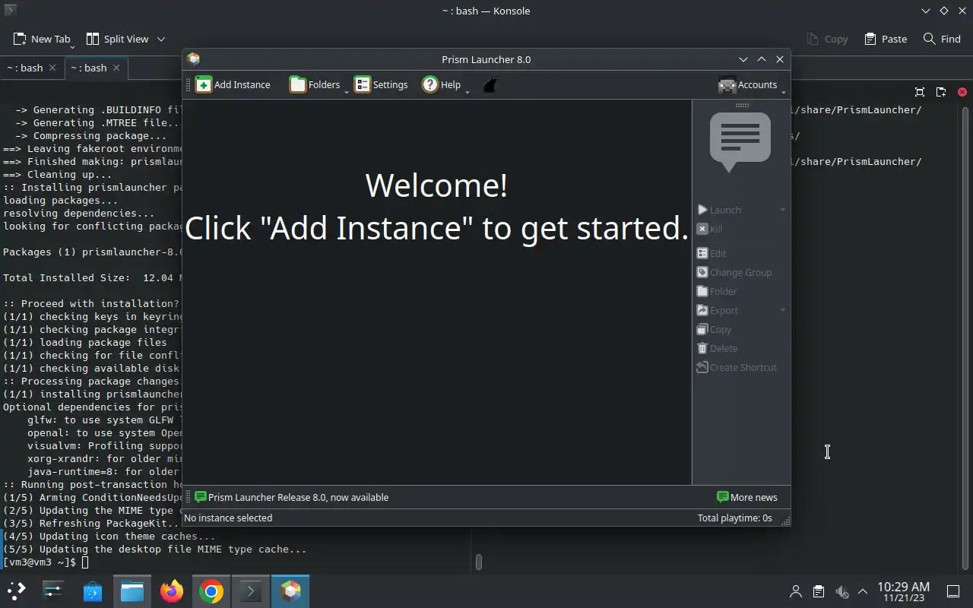Click Show Desktop icon in taskbar corner
Screen dimensions: 973x608
pyautogui.click(x=952, y=591)
